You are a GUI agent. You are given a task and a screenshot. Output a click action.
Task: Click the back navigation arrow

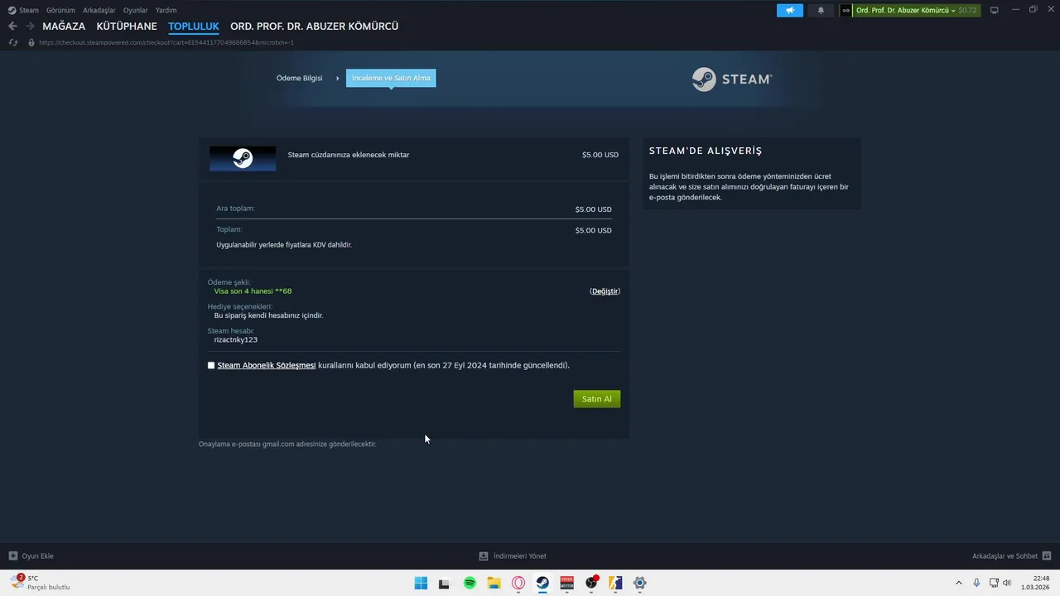(12, 26)
